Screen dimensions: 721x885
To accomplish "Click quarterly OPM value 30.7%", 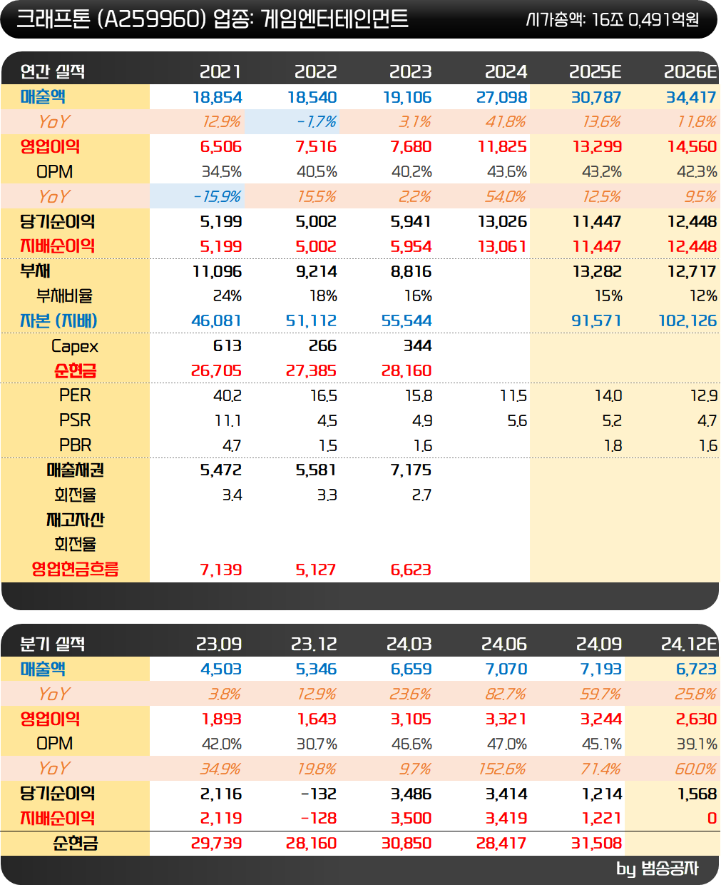I will 317,744.
